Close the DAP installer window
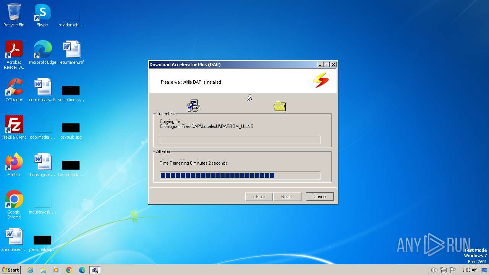 click(333, 65)
